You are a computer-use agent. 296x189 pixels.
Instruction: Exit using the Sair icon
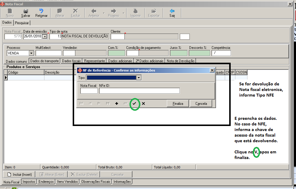click(172, 13)
